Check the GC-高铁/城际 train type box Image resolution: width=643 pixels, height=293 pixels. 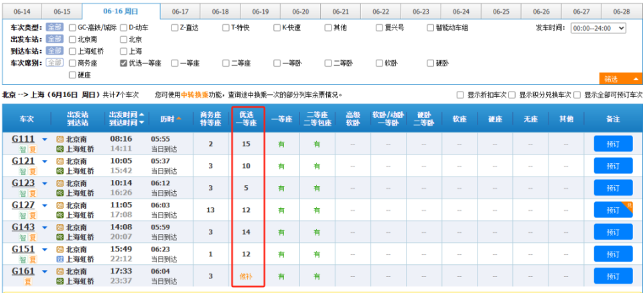(72, 28)
